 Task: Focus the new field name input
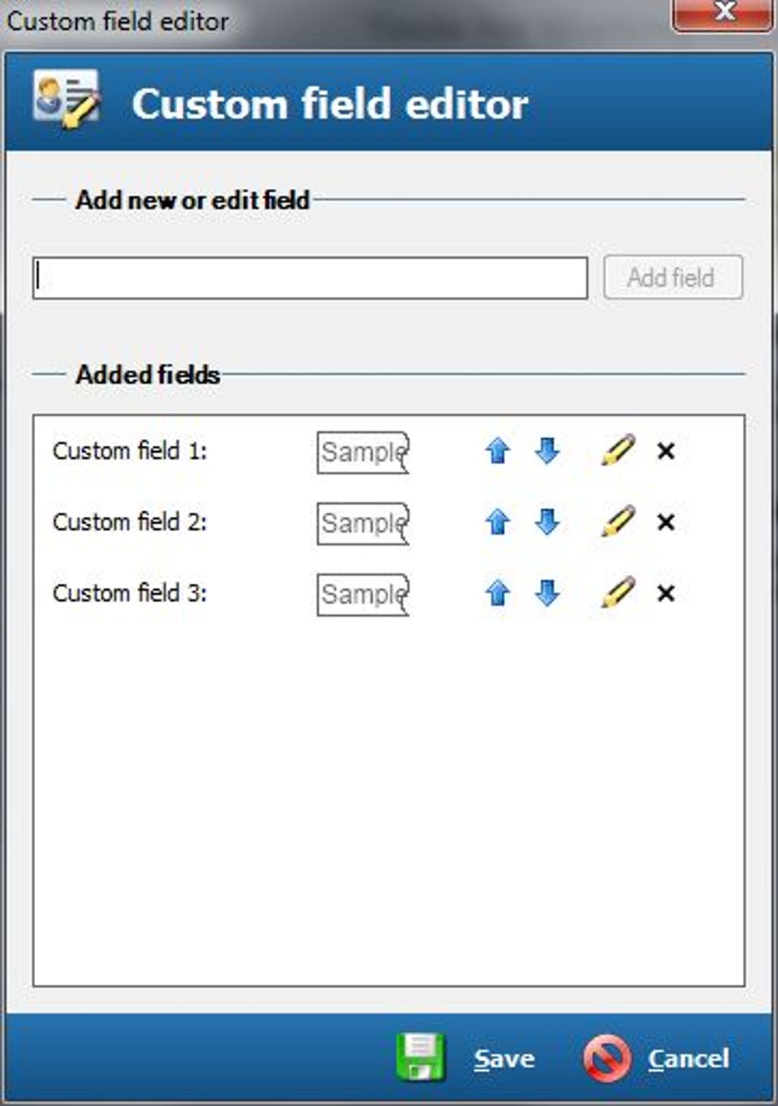click(310, 278)
